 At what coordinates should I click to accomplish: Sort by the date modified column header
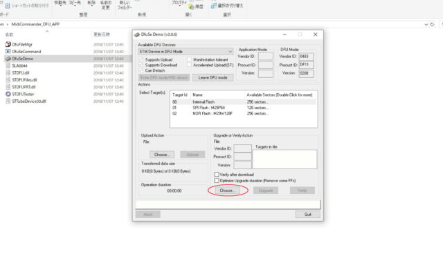point(102,35)
